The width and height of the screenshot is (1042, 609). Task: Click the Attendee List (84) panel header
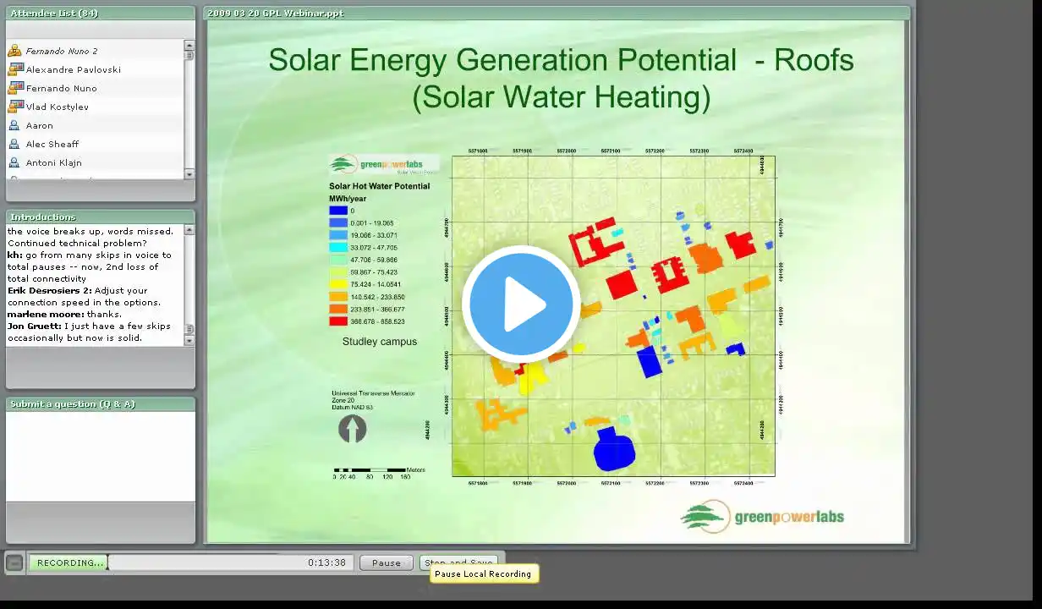101,13
